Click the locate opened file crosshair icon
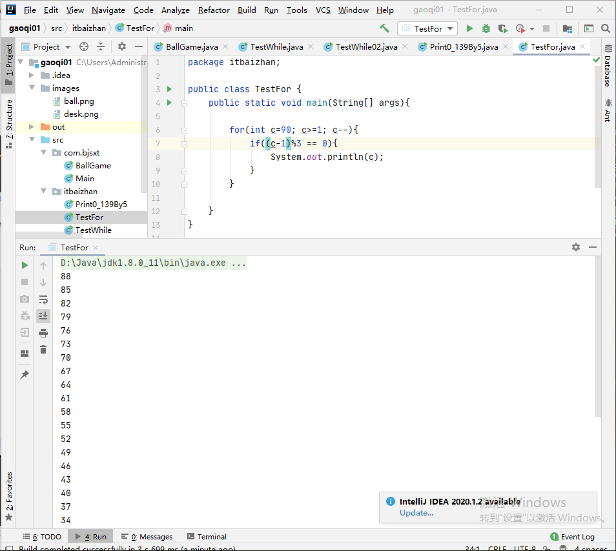This screenshot has height=551, width=616. [x=84, y=46]
